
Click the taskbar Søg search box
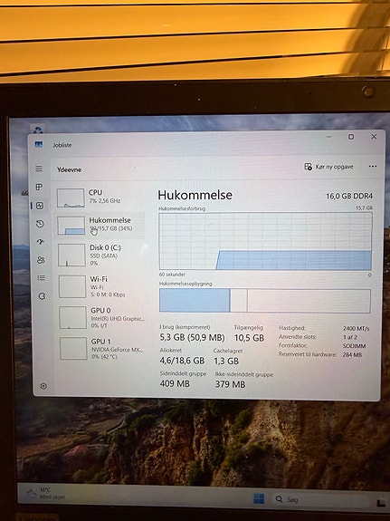pyautogui.click(x=321, y=499)
